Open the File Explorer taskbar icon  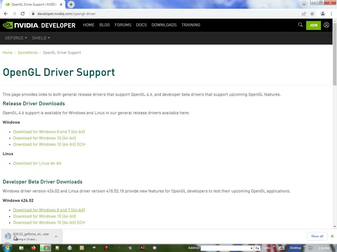click(x=21, y=248)
